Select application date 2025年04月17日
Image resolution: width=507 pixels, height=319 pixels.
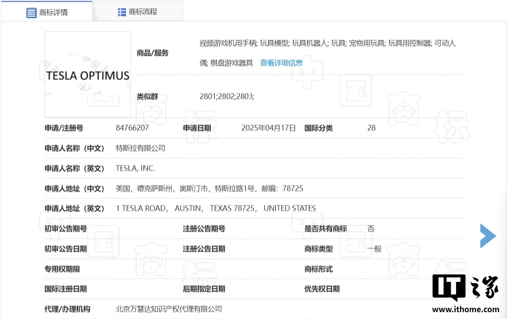(x=269, y=128)
